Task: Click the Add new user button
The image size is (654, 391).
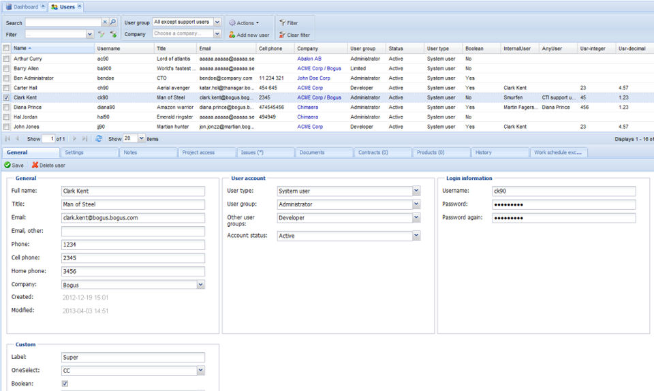Action: pos(249,35)
